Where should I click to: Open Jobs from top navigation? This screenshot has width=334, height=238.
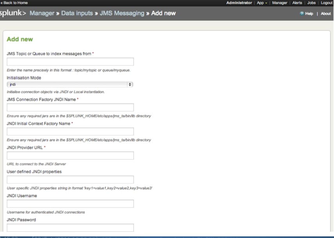click(x=311, y=3)
